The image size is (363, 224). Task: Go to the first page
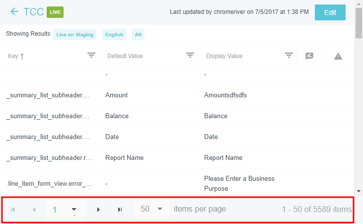pyautogui.click(x=13, y=210)
